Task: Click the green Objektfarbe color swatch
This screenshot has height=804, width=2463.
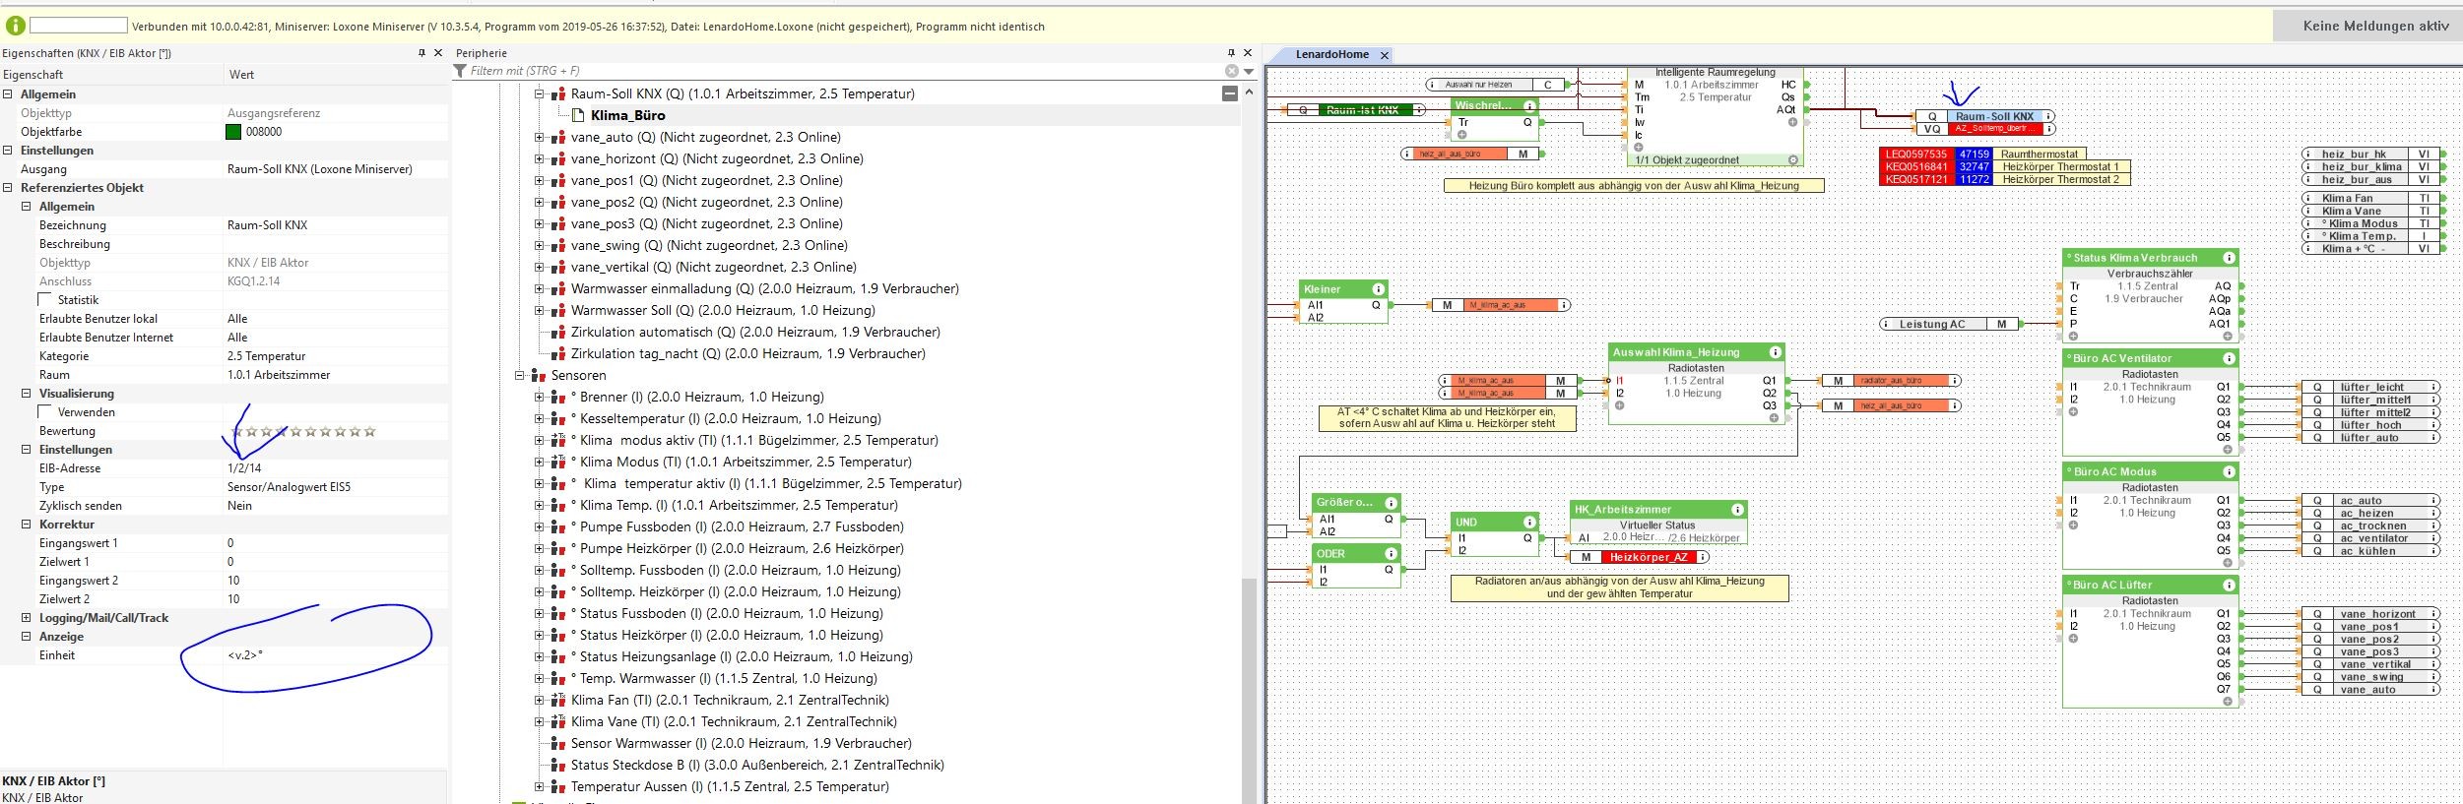Action: click(x=233, y=132)
